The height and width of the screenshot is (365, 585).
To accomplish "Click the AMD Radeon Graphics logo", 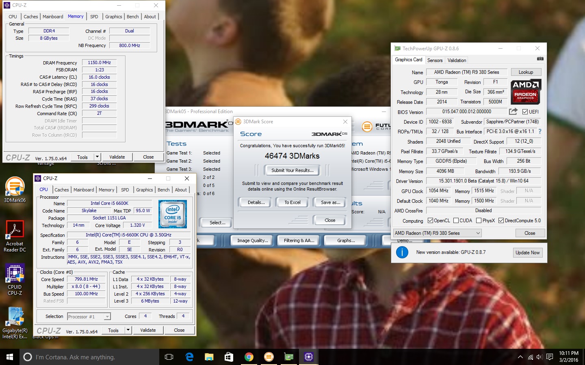I will (x=526, y=92).
